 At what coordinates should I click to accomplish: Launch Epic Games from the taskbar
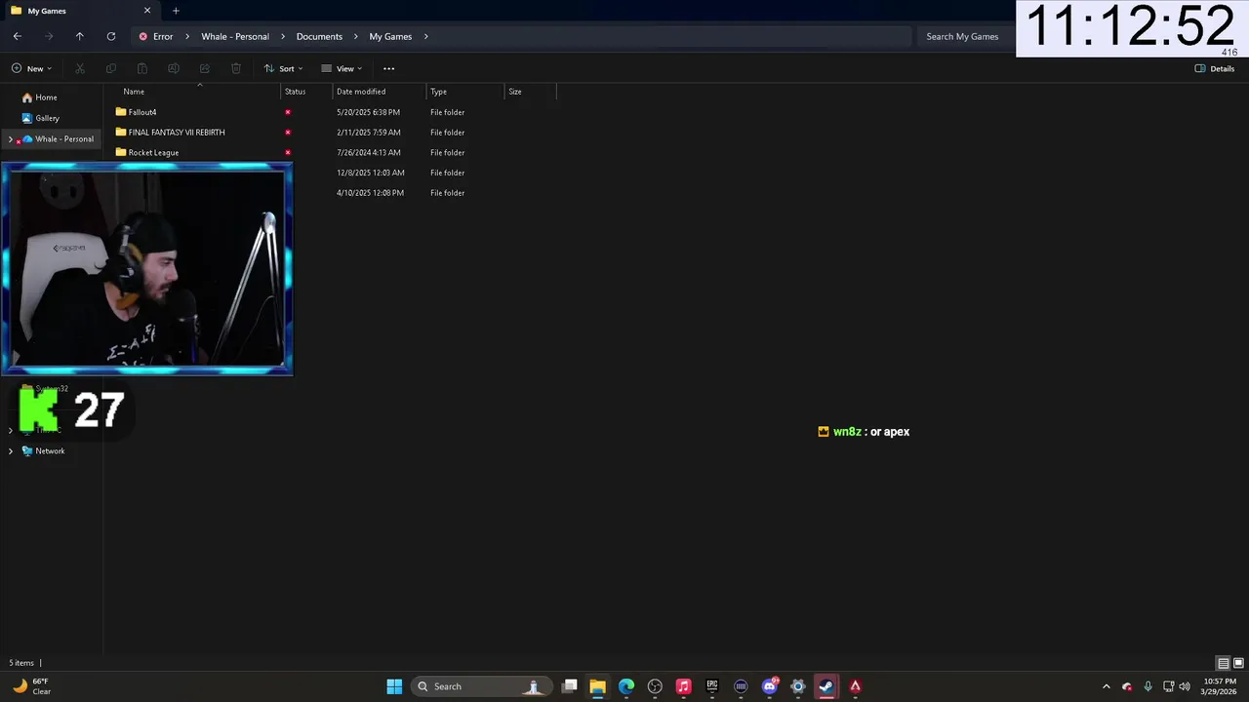coord(712,686)
